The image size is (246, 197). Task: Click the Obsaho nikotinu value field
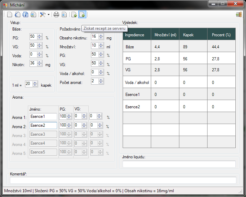coord(95,37)
